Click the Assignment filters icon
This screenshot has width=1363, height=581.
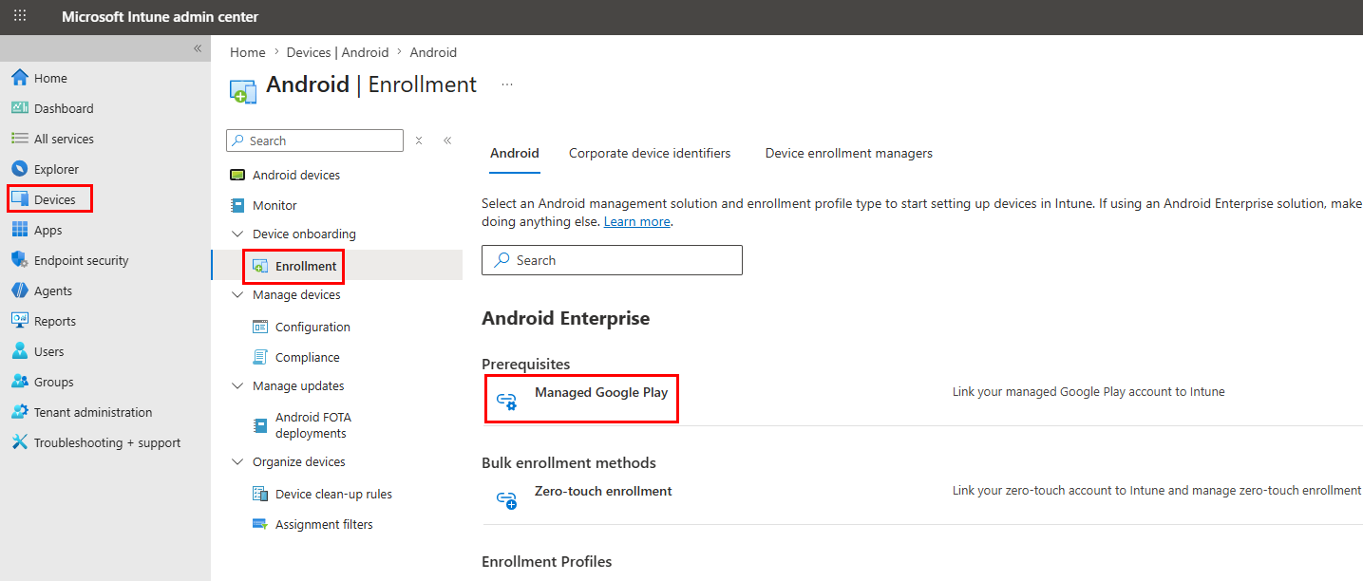(x=260, y=524)
